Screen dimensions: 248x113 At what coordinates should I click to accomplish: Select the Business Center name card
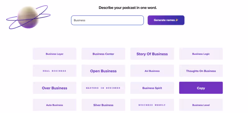103,54
